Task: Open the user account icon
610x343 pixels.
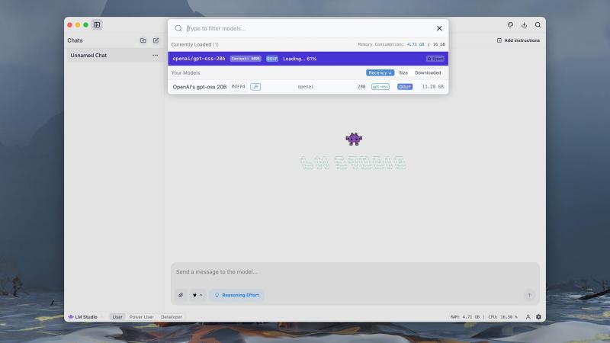Action: pos(528,317)
